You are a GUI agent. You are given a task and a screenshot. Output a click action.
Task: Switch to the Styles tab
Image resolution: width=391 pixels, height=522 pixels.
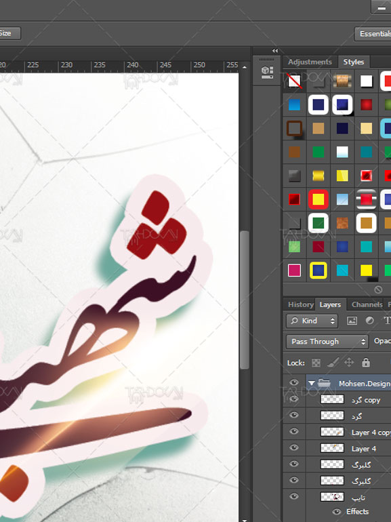coord(354,62)
